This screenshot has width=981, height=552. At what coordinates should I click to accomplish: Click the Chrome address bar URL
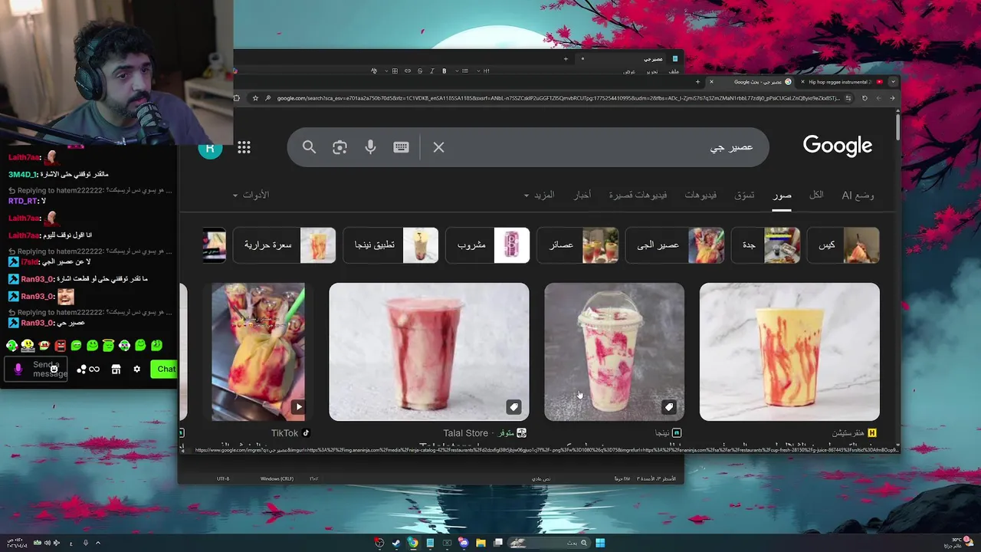point(559,98)
